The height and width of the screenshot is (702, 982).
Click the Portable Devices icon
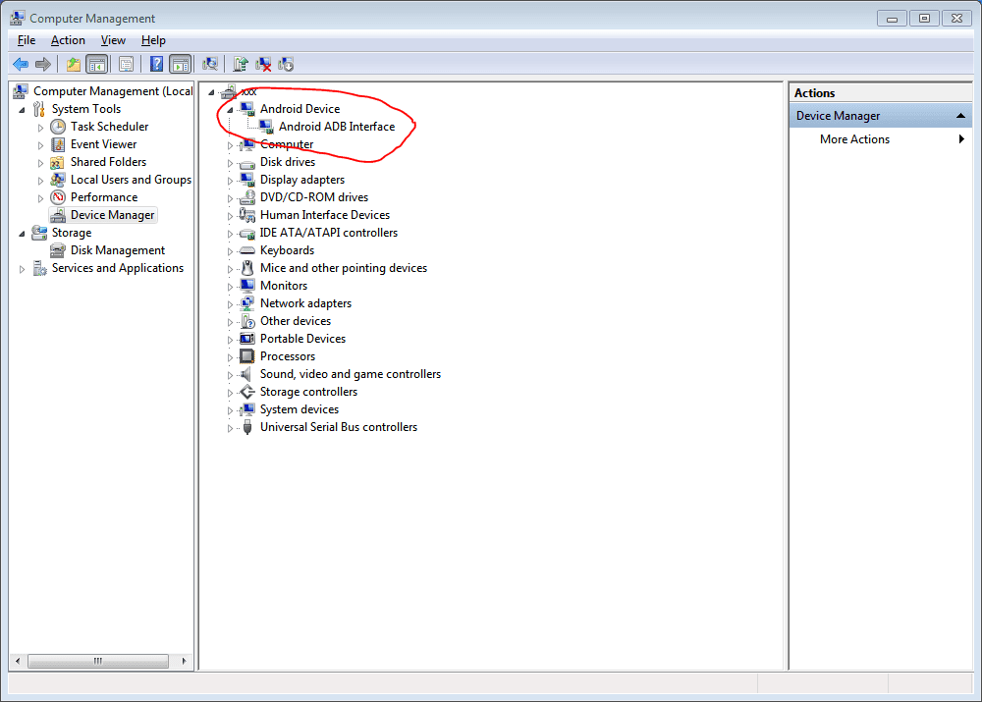point(247,339)
